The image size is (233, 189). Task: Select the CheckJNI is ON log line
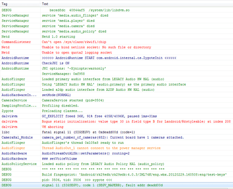coord(116,63)
